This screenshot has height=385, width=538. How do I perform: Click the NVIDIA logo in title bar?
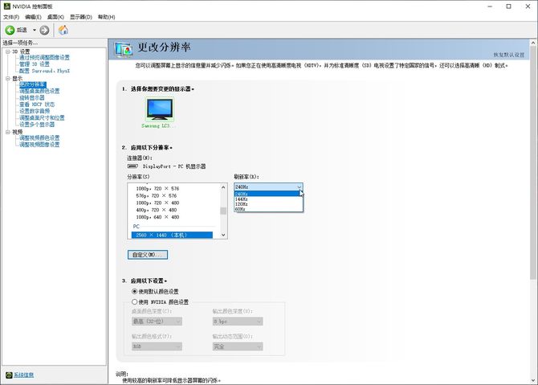coord(6,6)
